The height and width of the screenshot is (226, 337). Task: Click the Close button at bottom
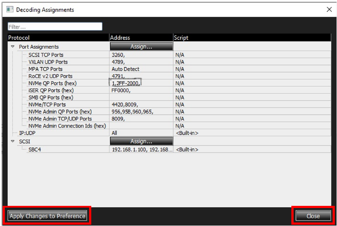[x=313, y=216]
